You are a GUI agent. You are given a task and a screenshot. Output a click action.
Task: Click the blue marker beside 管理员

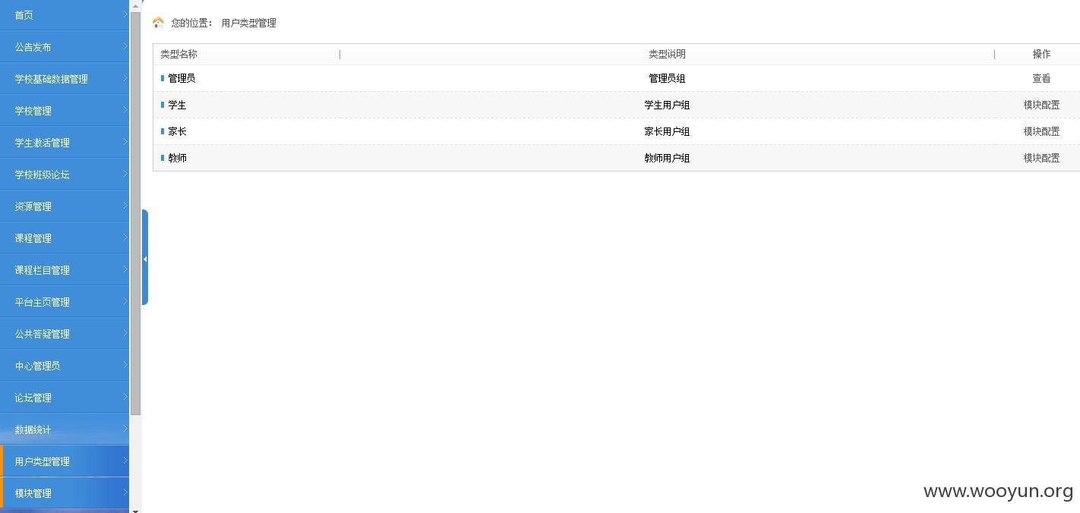pyautogui.click(x=163, y=78)
